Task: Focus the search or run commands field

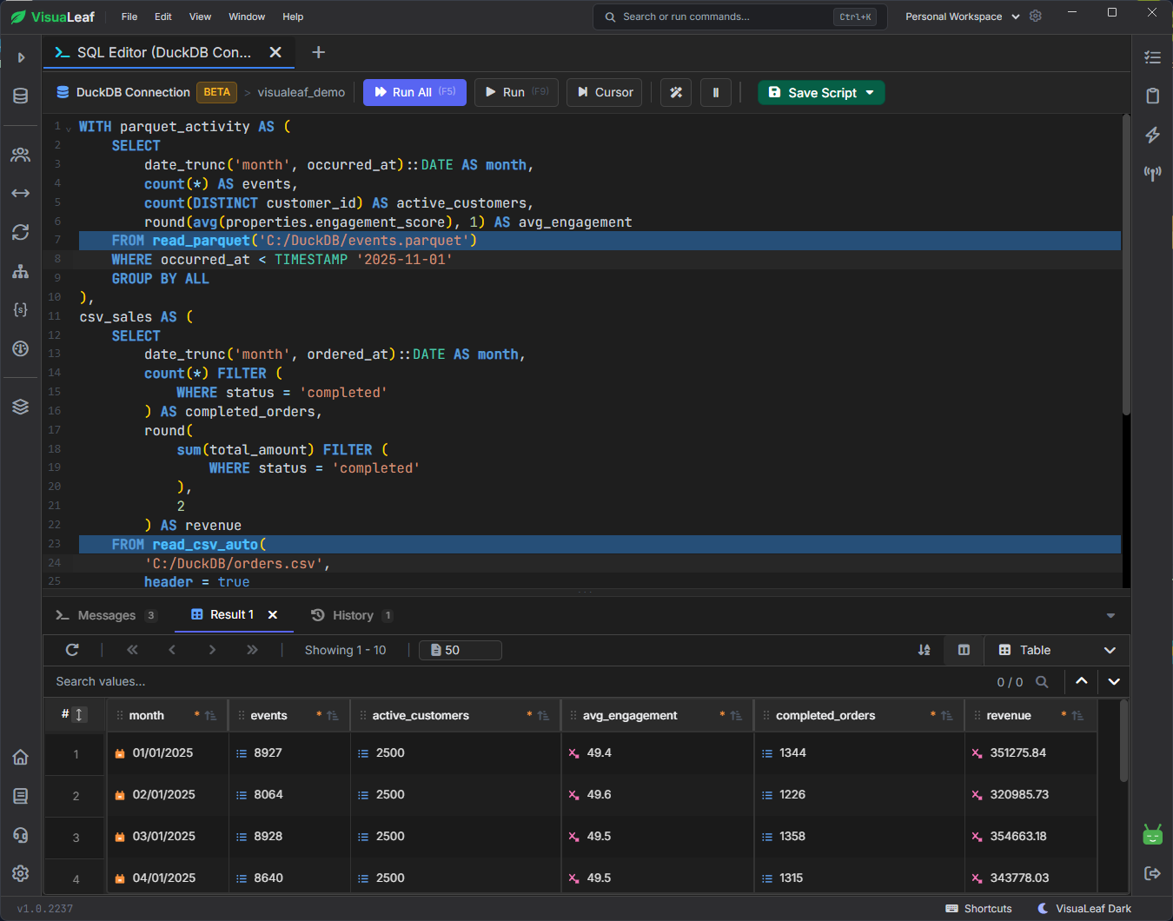Action: [740, 17]
